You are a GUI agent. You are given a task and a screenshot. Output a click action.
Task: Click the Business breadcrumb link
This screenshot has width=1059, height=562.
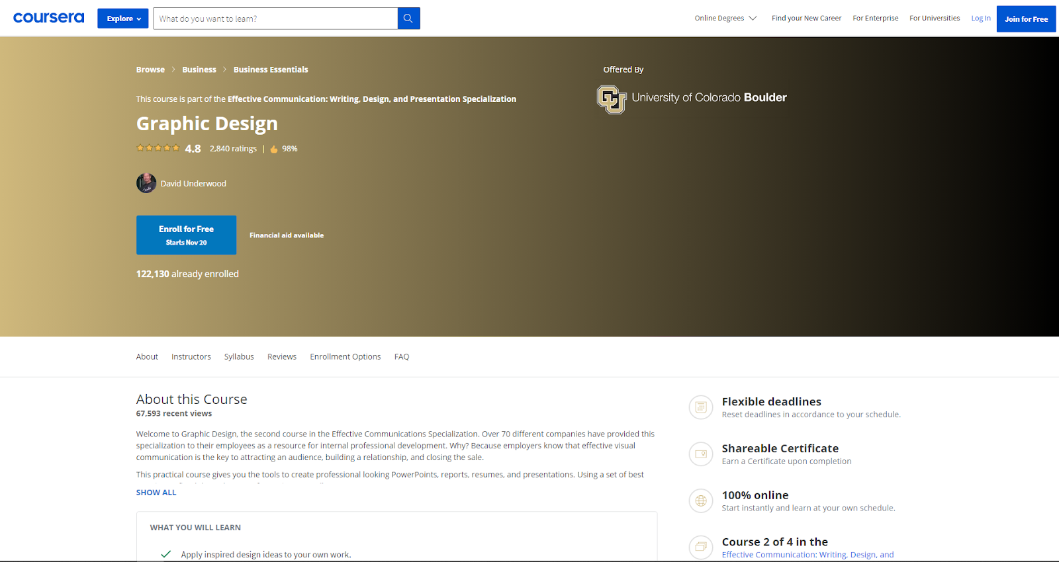(x=199, y=69)
